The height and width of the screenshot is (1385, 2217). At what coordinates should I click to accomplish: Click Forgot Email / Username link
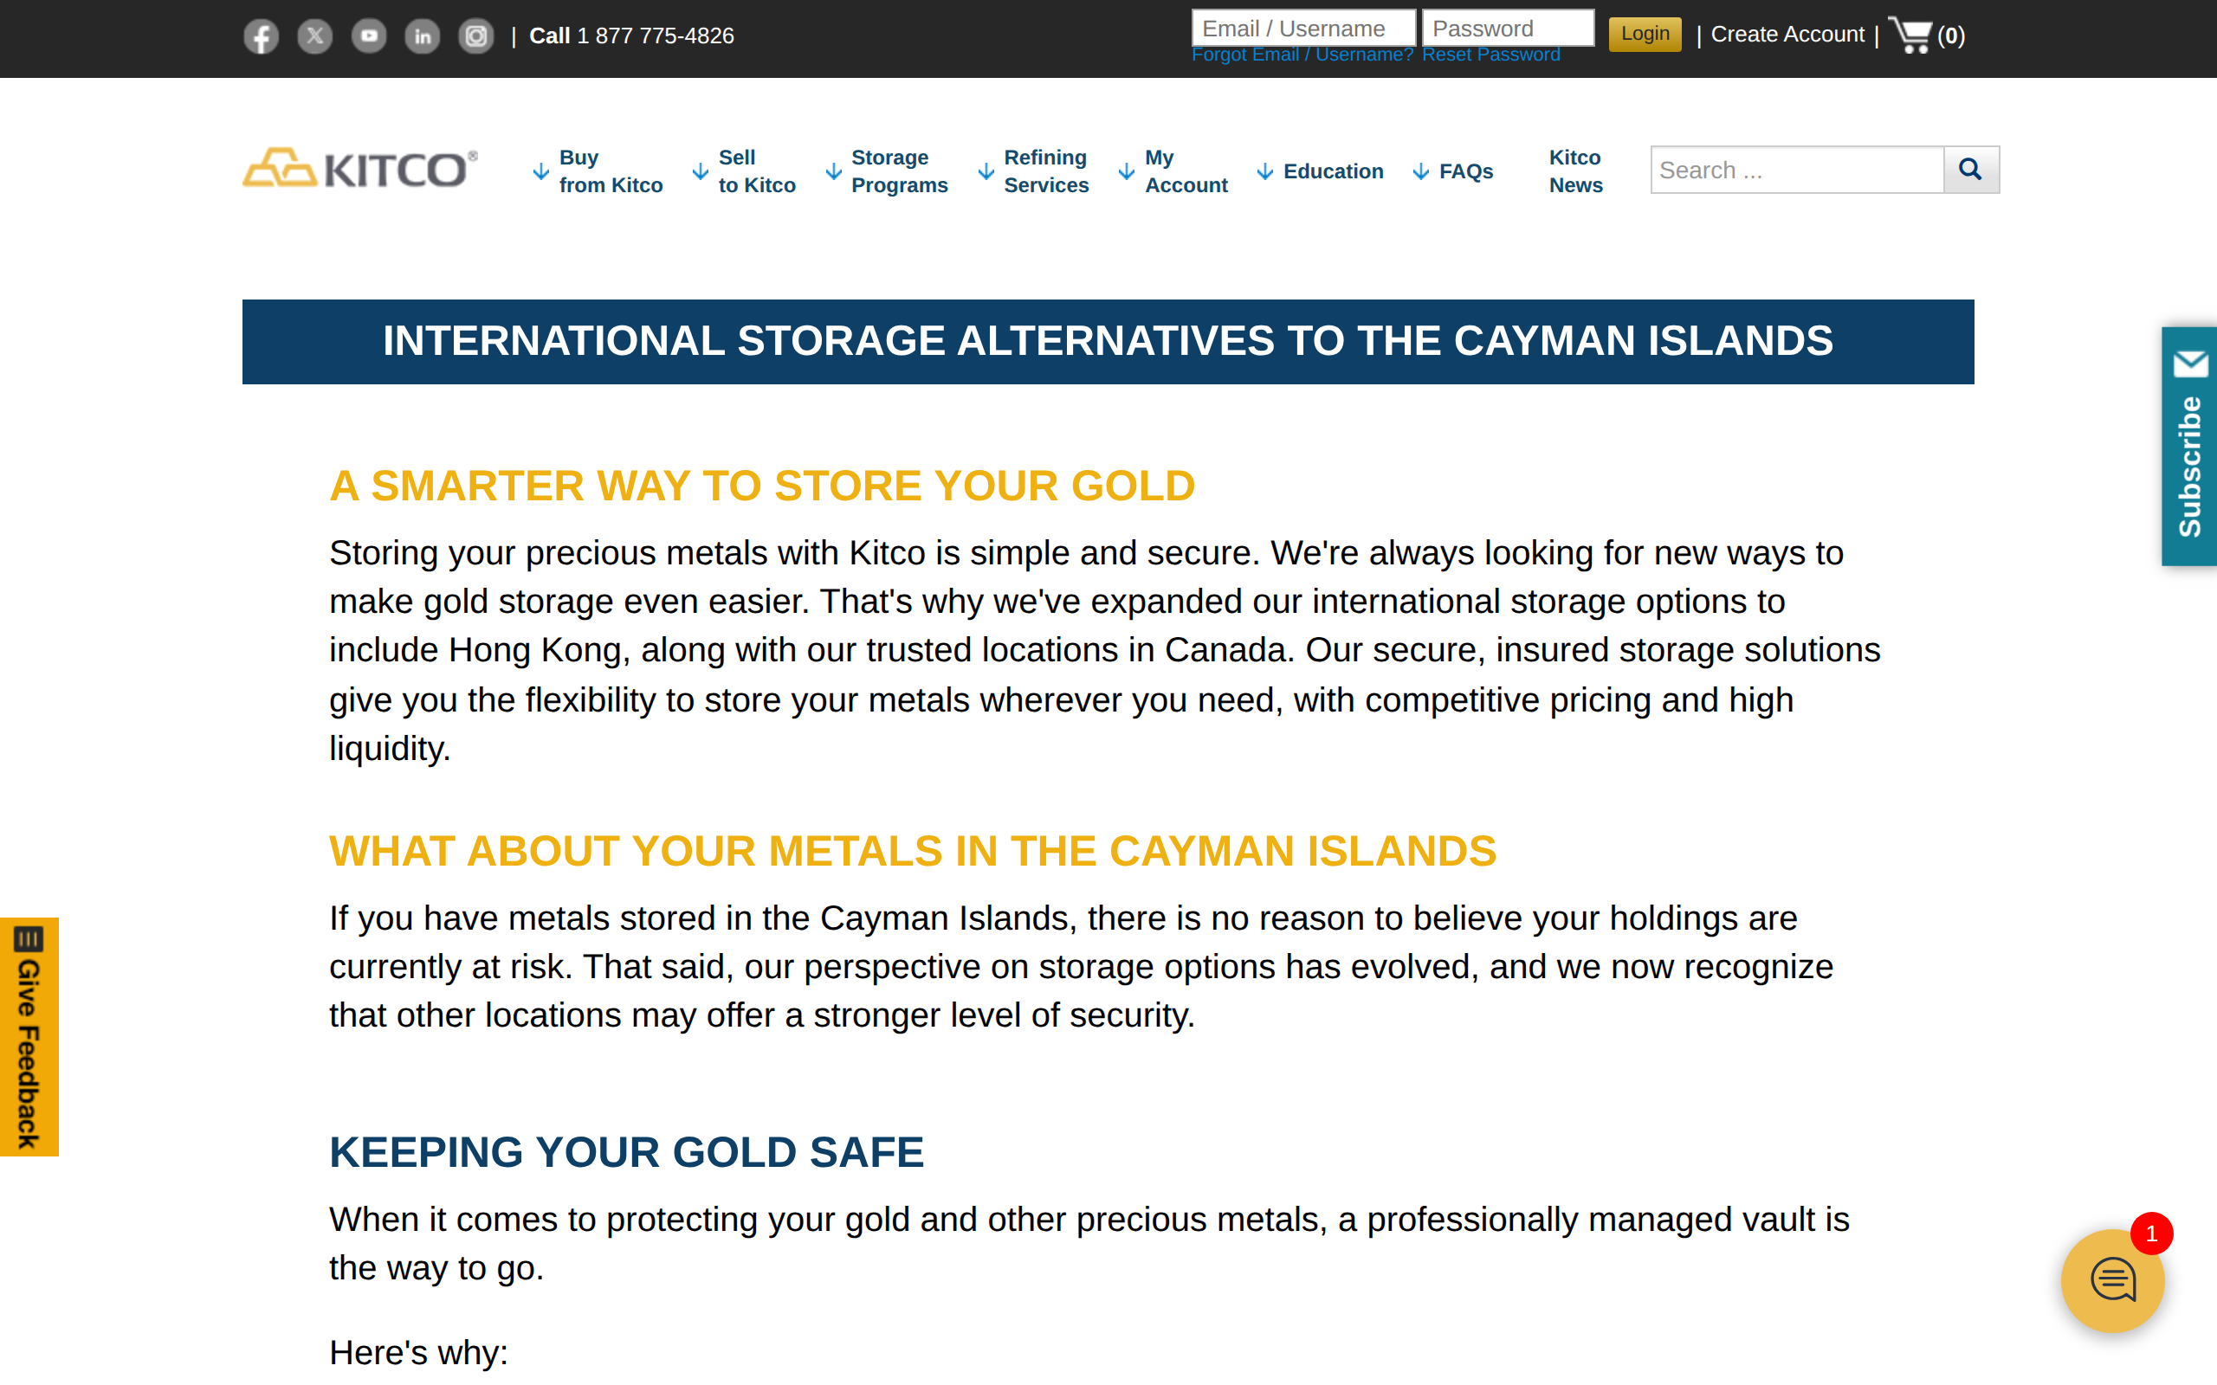[x=1302, y=55]
